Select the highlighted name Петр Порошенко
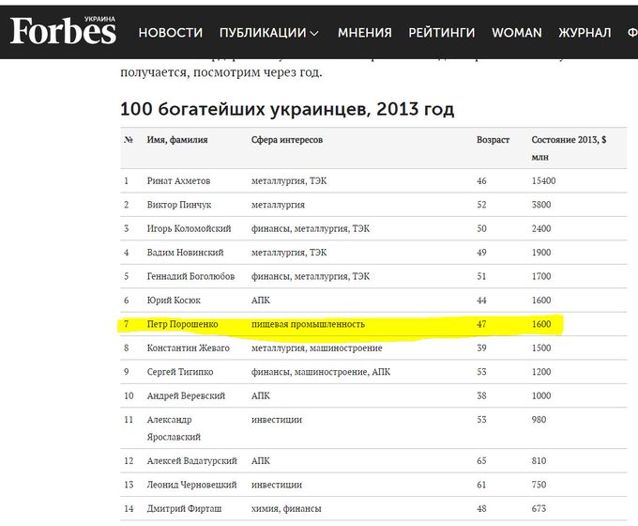Screen dimensions: 638x526 (x=182, y=324)
